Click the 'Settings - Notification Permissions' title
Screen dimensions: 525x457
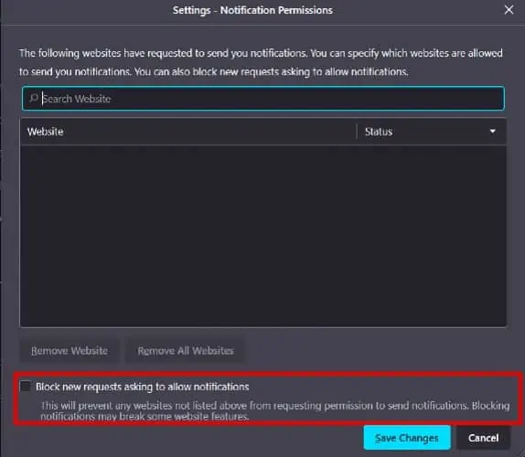[x=252, y=10]
